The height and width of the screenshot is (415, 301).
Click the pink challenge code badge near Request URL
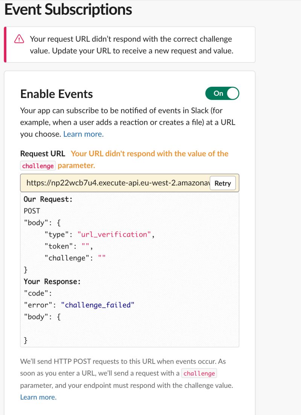(37, 165)
